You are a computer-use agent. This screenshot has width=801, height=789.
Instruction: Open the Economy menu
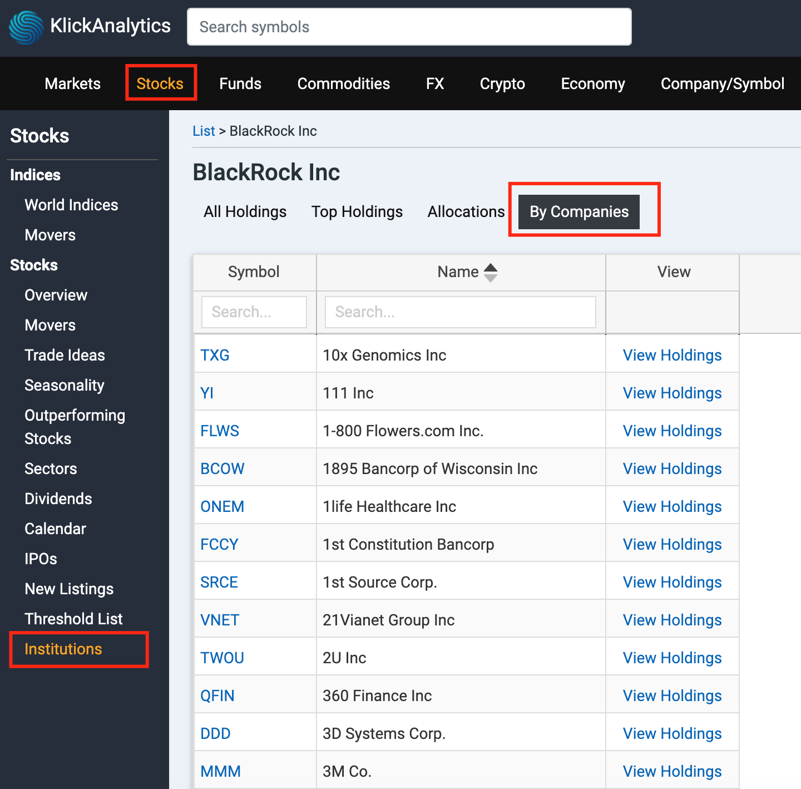tap(593, 83)
